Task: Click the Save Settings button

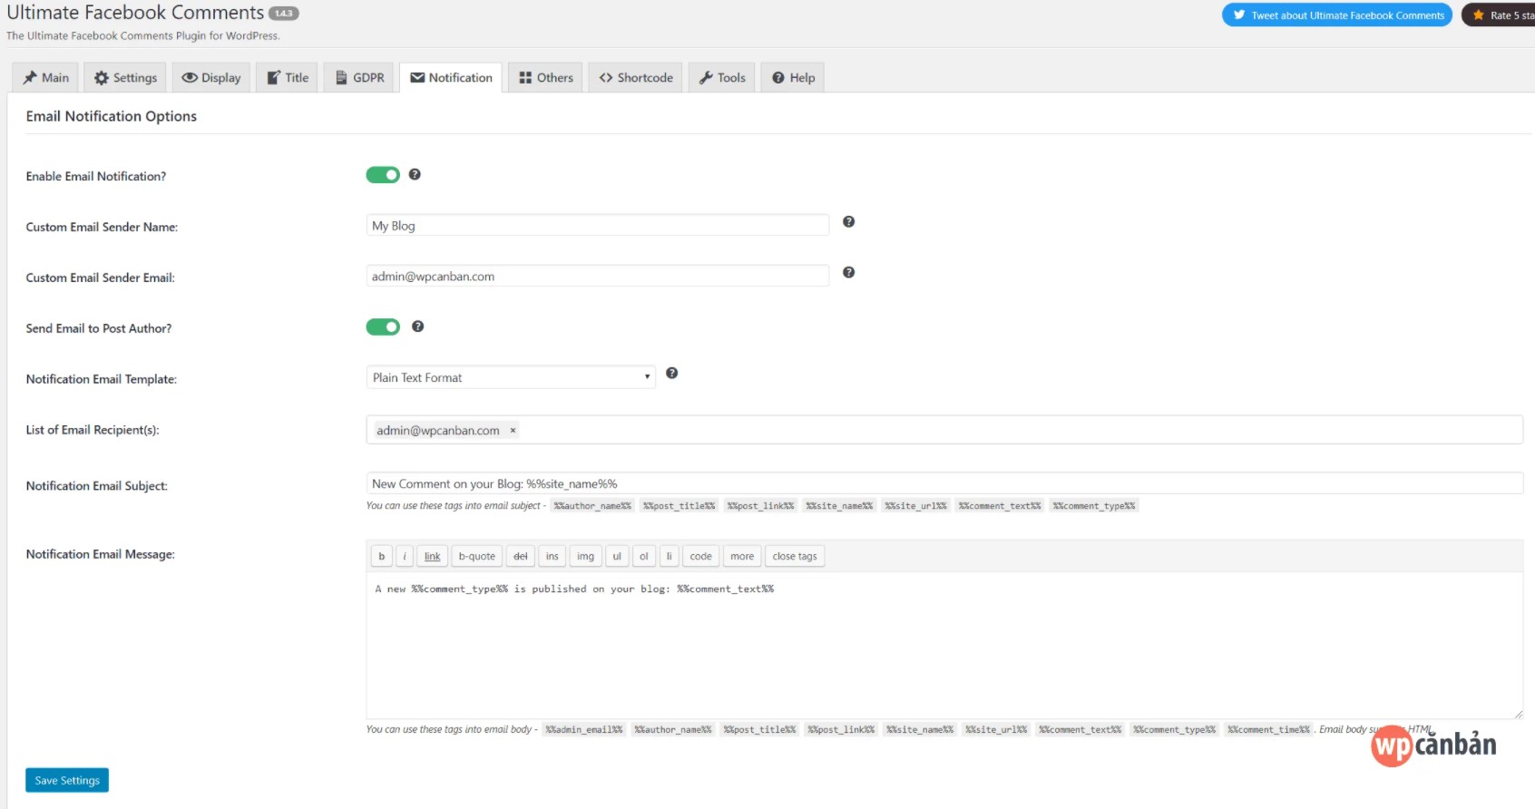Action: click(67, 780)
